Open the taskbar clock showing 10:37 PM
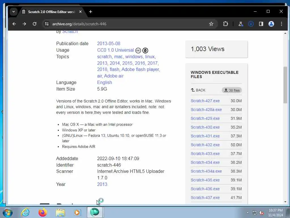This screenshot has width=290, height=218. point(276,213)
